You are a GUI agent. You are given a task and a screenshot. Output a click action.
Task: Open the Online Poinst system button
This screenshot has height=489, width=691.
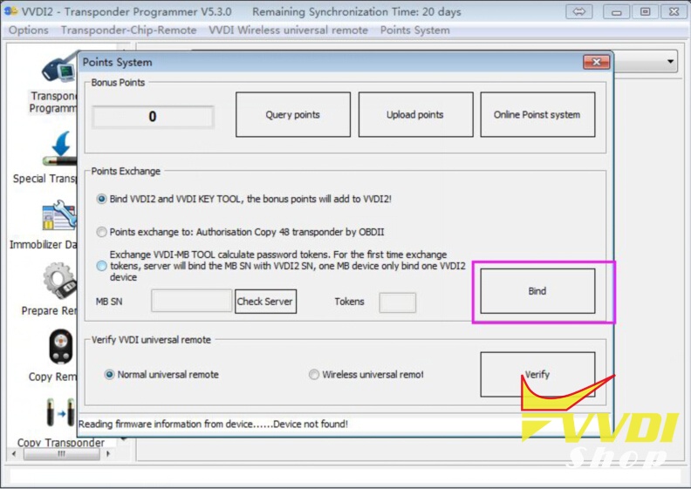[x=537, y=115]
